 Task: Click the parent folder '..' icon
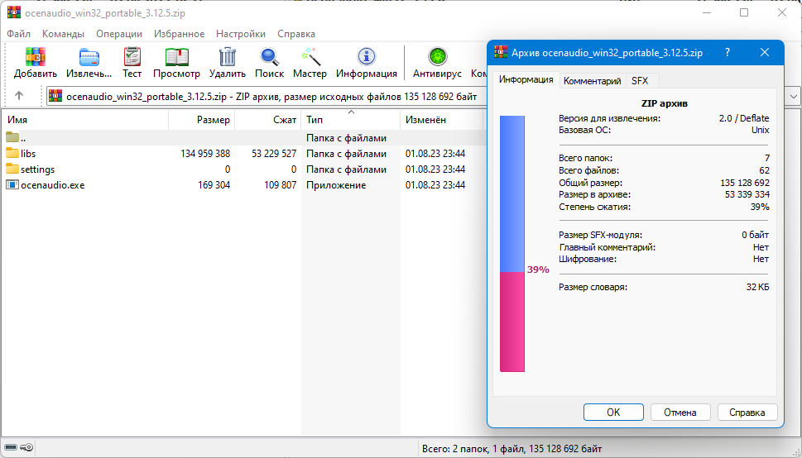tap(12, 137)
